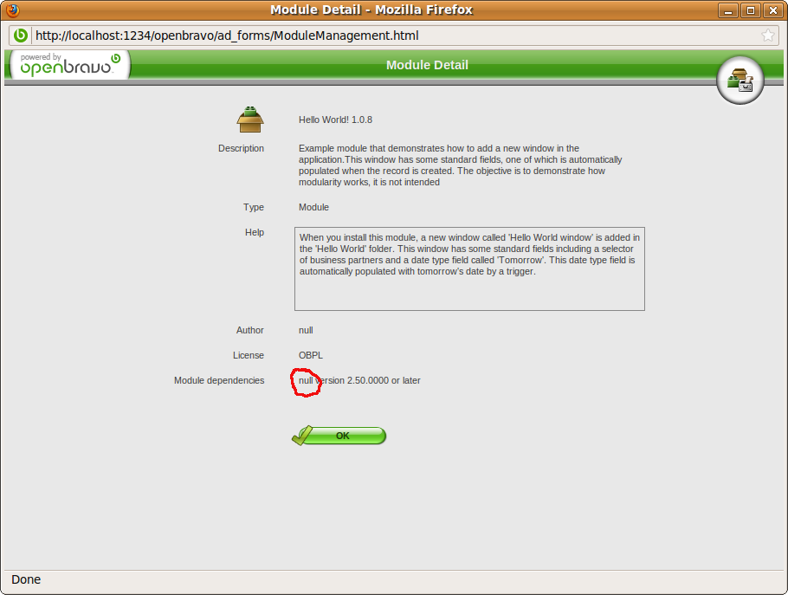Click the 'Module' type value
The width and height of the screenshot is (788, 595).
[313, 207]
